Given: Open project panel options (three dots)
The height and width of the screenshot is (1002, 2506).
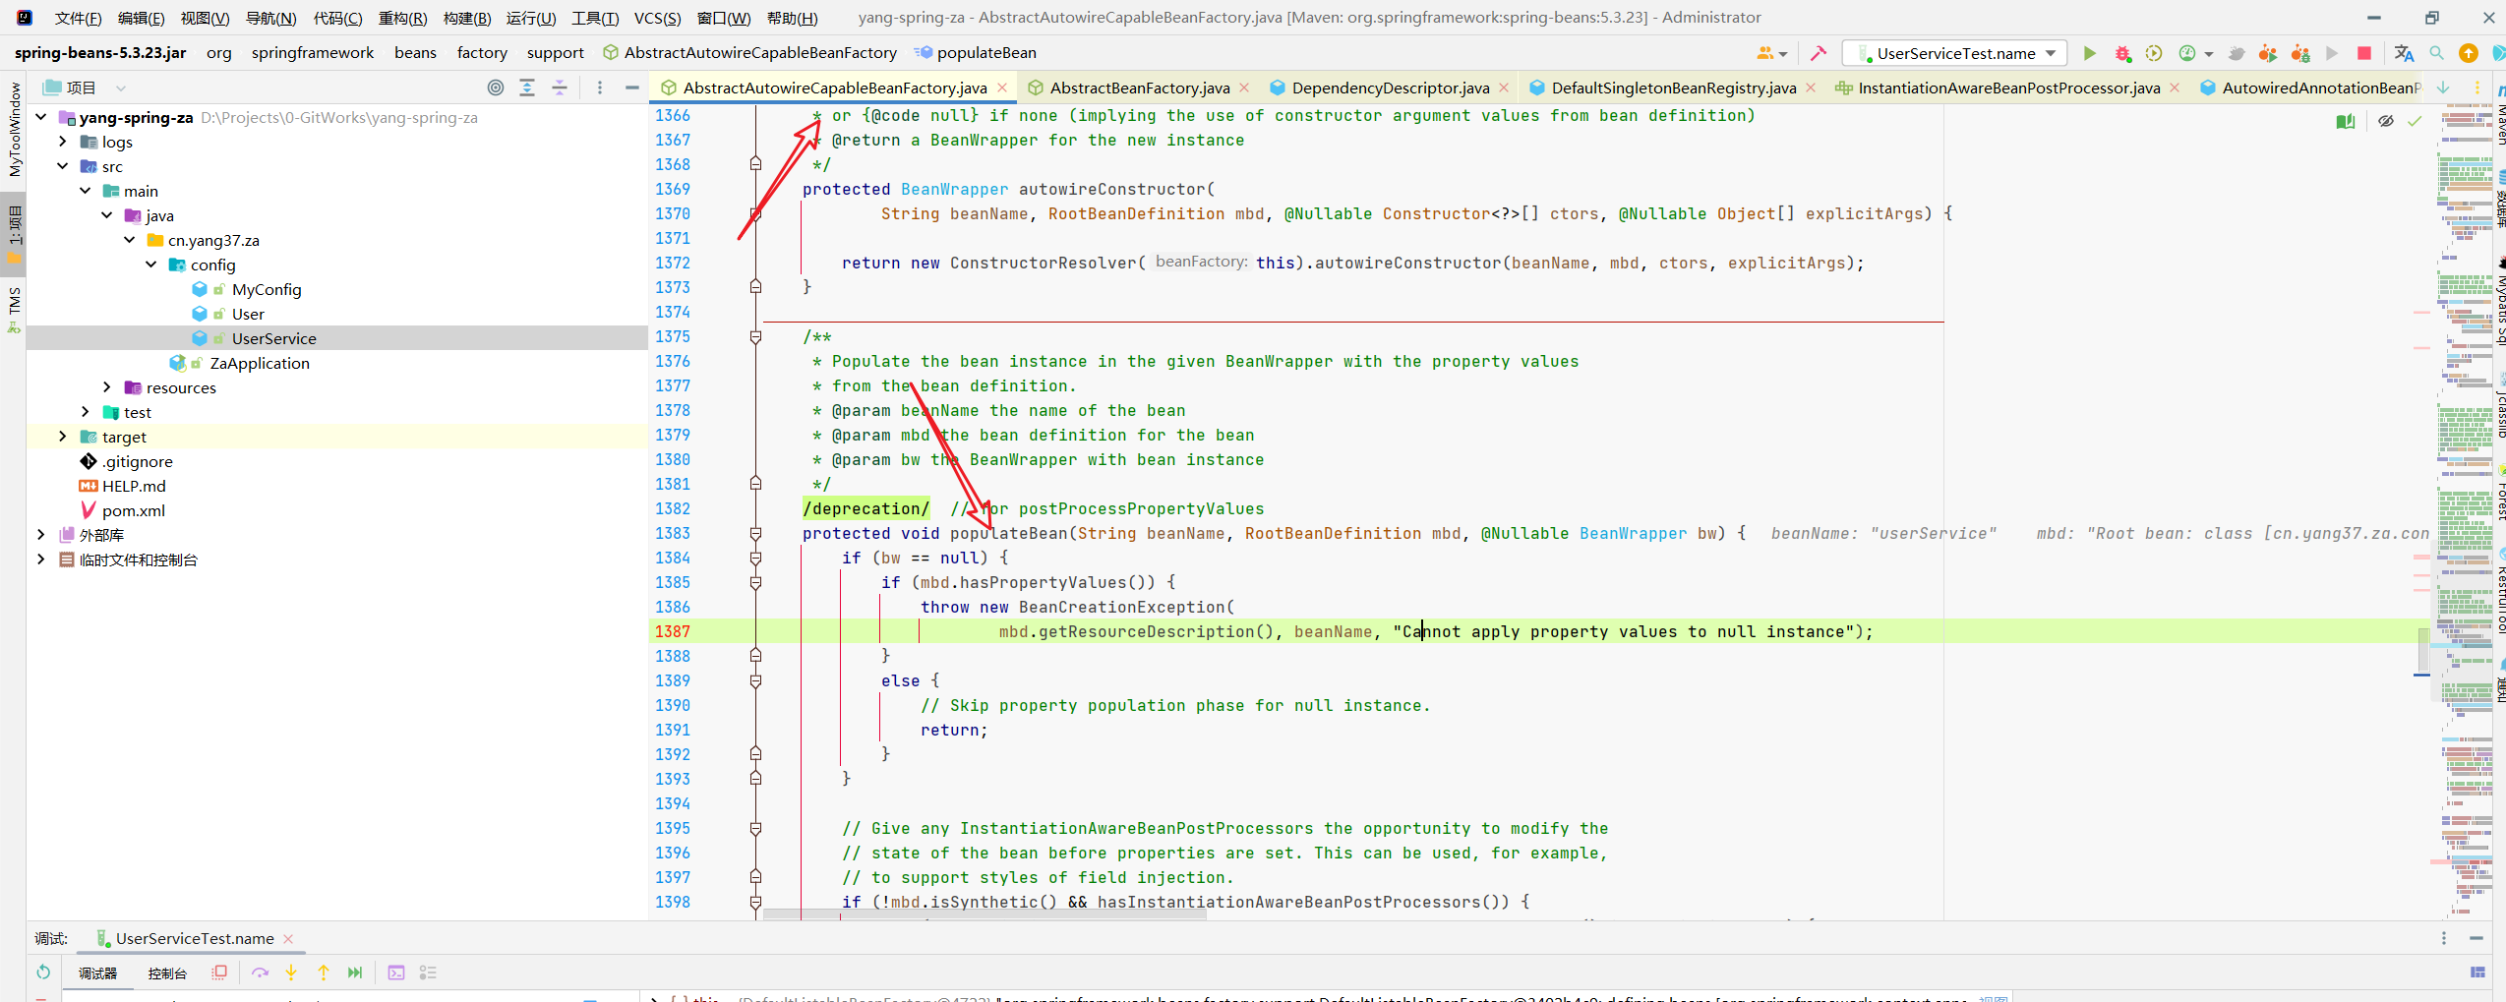Looking at the screenshot, I should 600,88.
